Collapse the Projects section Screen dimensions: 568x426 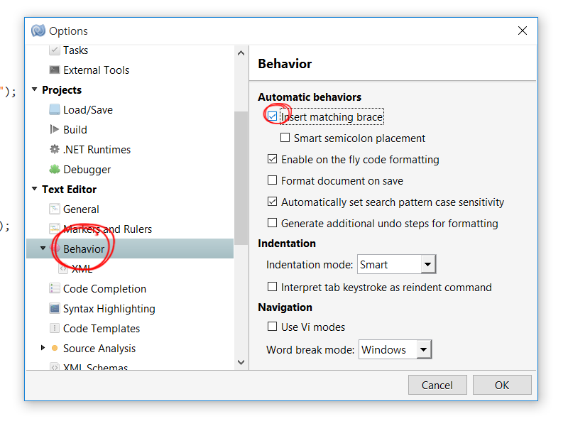pyautogui.click(x=34, y=89)
